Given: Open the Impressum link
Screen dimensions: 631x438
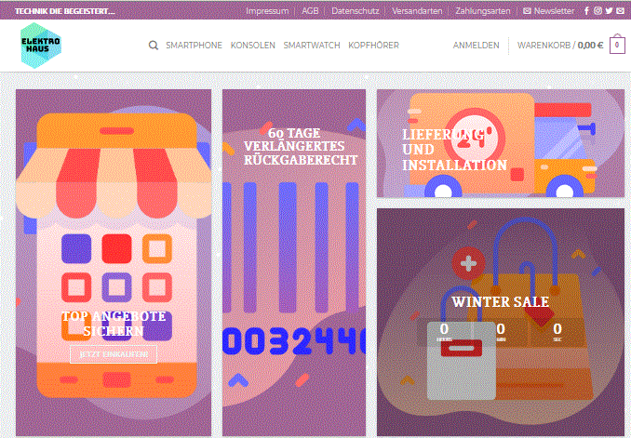Looking at the screenshot, I should click(267, 11).
